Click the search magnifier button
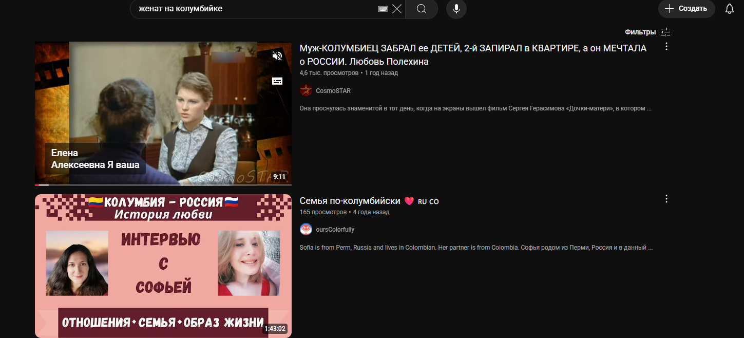 tap(422, 9)
